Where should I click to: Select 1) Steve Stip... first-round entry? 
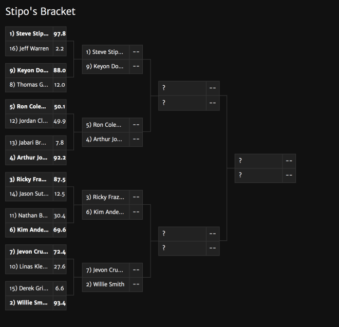[x=36, y=34]
